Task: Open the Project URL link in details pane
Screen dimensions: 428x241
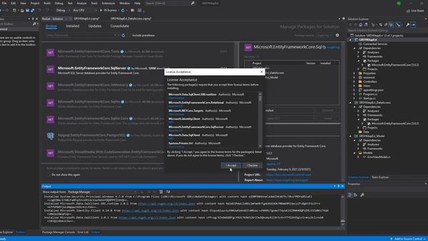Action: coord(288,175)
